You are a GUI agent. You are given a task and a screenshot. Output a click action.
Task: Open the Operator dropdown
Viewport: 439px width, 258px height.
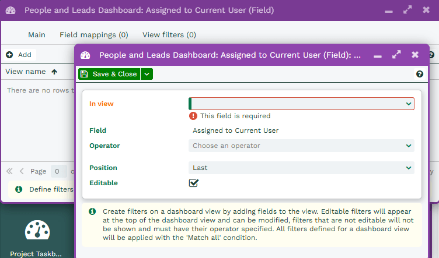(x=301, y=146)
